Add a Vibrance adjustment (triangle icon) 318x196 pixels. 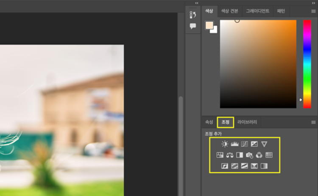tap(264, 144)
